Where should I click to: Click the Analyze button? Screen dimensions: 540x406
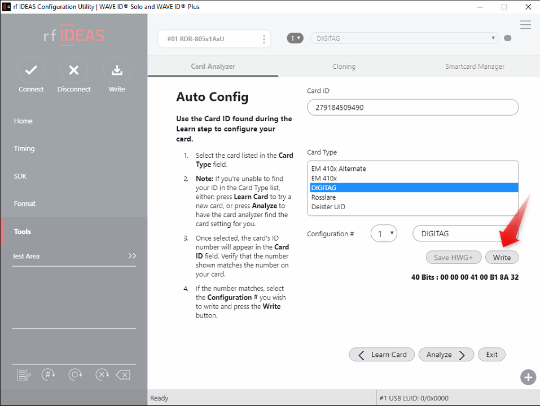[x=446, y=354]
